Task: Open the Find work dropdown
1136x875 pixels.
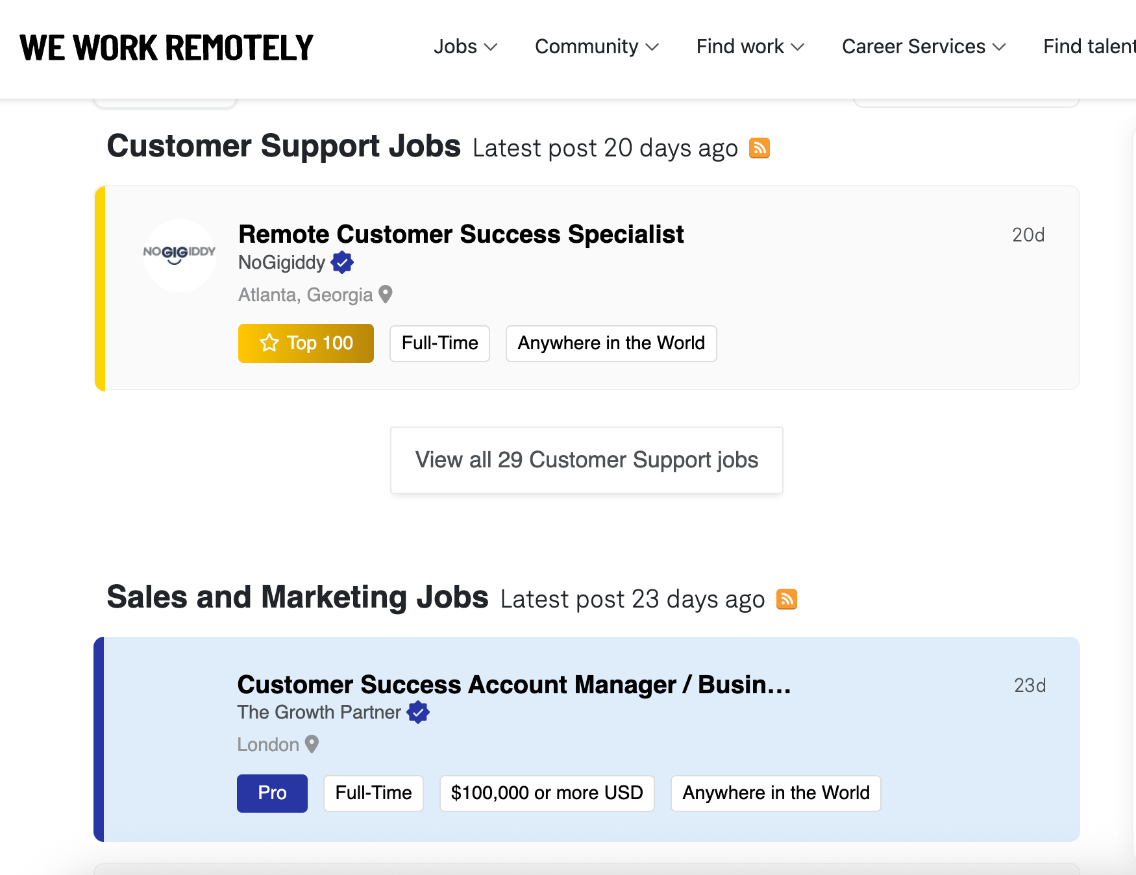Action: pos(750,47)
